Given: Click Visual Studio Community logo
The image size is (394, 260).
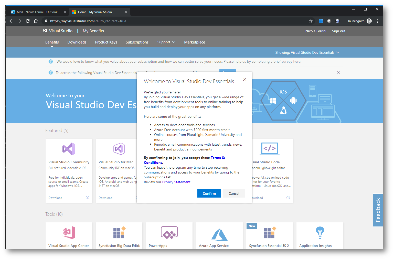Looking at the screenshot, I should 69,149.
